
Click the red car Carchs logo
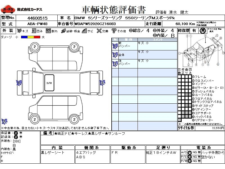click(8, 10)
